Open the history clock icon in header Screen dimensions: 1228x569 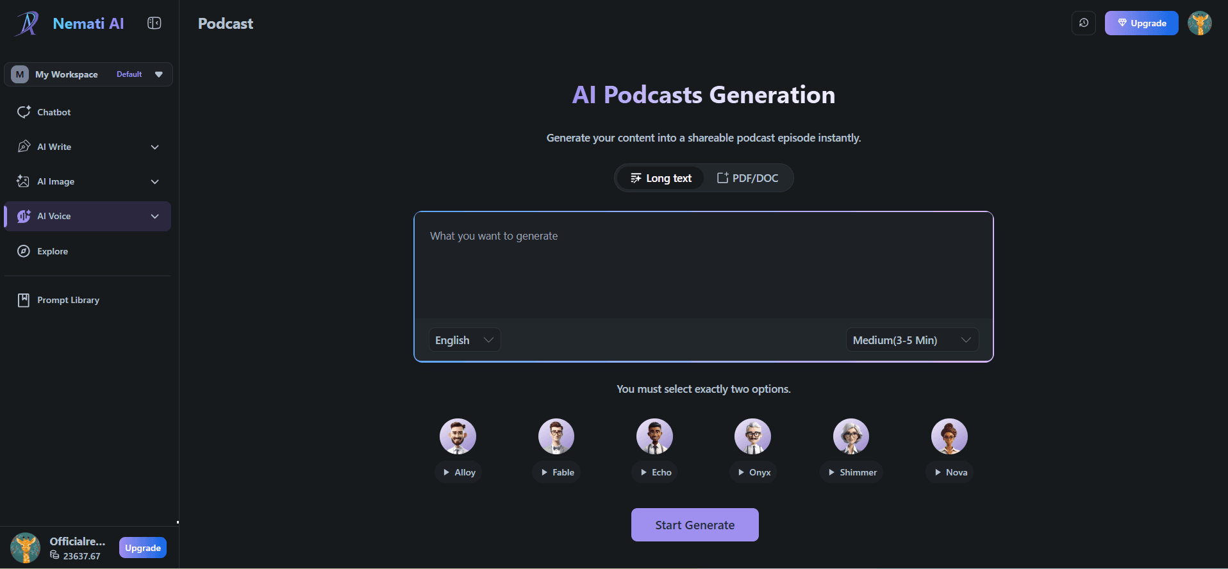[1084, 23]
